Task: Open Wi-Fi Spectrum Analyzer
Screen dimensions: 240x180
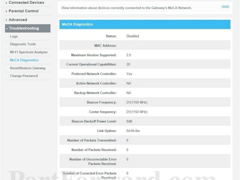Action: point(29,52)
